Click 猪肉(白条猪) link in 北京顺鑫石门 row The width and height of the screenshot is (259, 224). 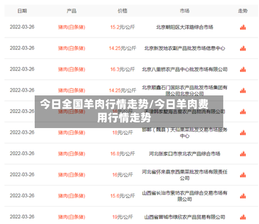(71, 90)
